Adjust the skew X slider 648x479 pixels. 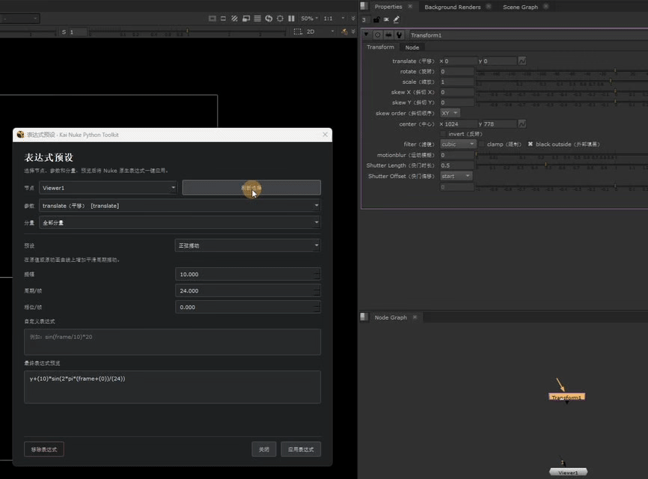pos(562,92)
